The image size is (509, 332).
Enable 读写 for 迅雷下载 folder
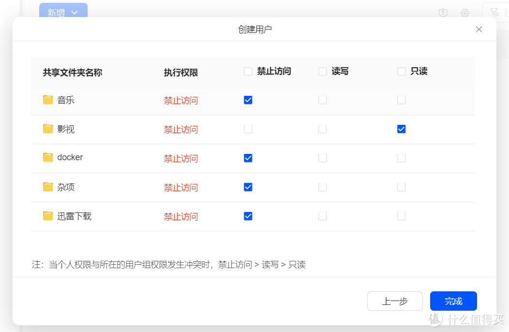point(322,216)
